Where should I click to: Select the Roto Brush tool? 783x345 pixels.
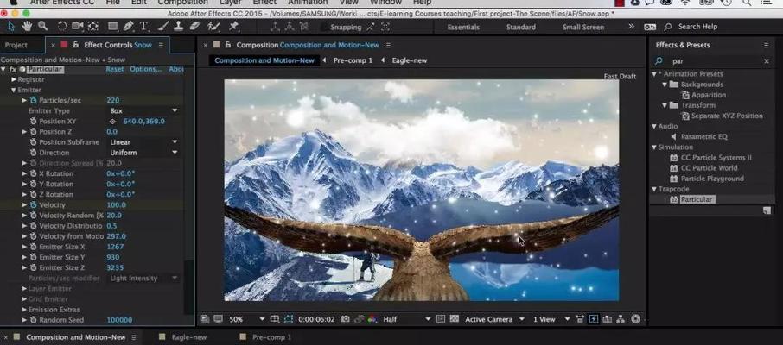point(214,27)
